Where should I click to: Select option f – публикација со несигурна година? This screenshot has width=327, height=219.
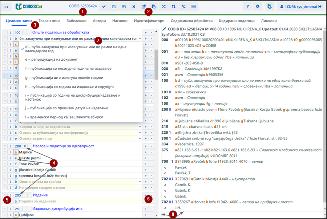click(81, 69)
